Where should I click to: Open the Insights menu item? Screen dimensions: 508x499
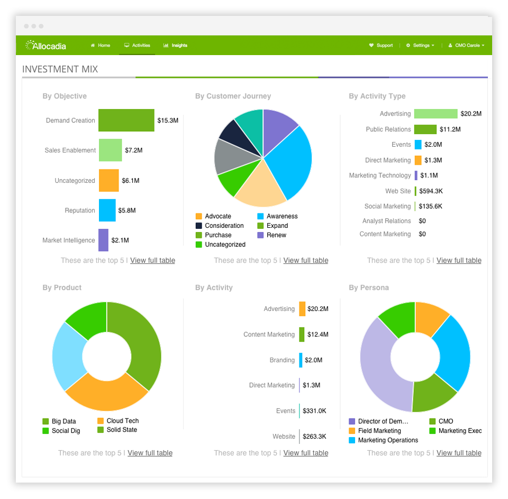coord(175,45)
